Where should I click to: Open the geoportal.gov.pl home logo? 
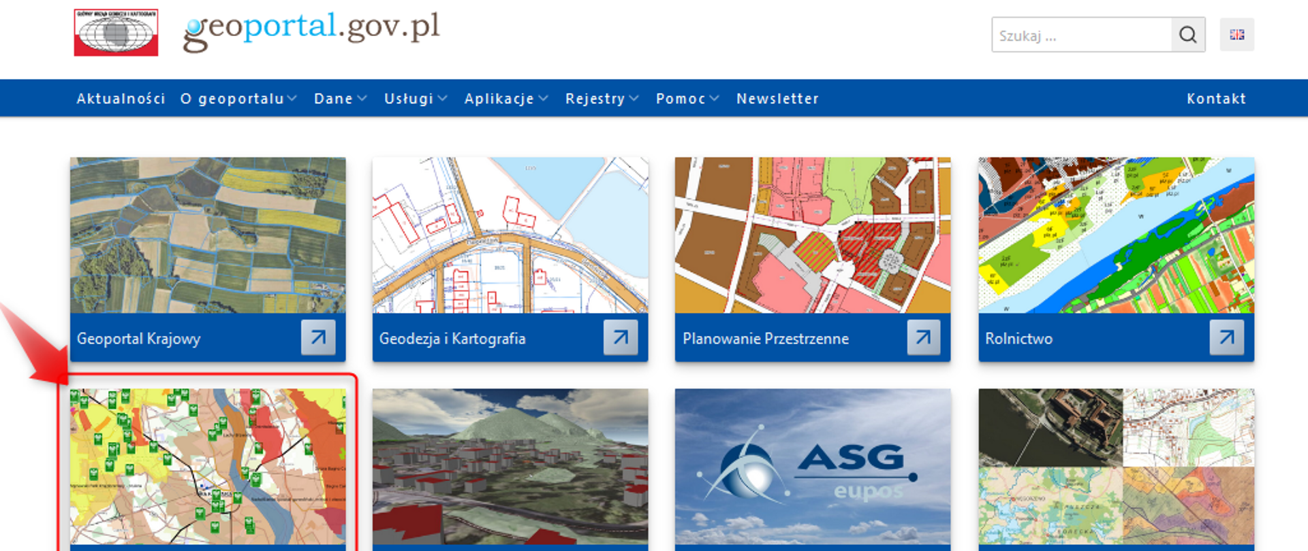click(311, 31)
